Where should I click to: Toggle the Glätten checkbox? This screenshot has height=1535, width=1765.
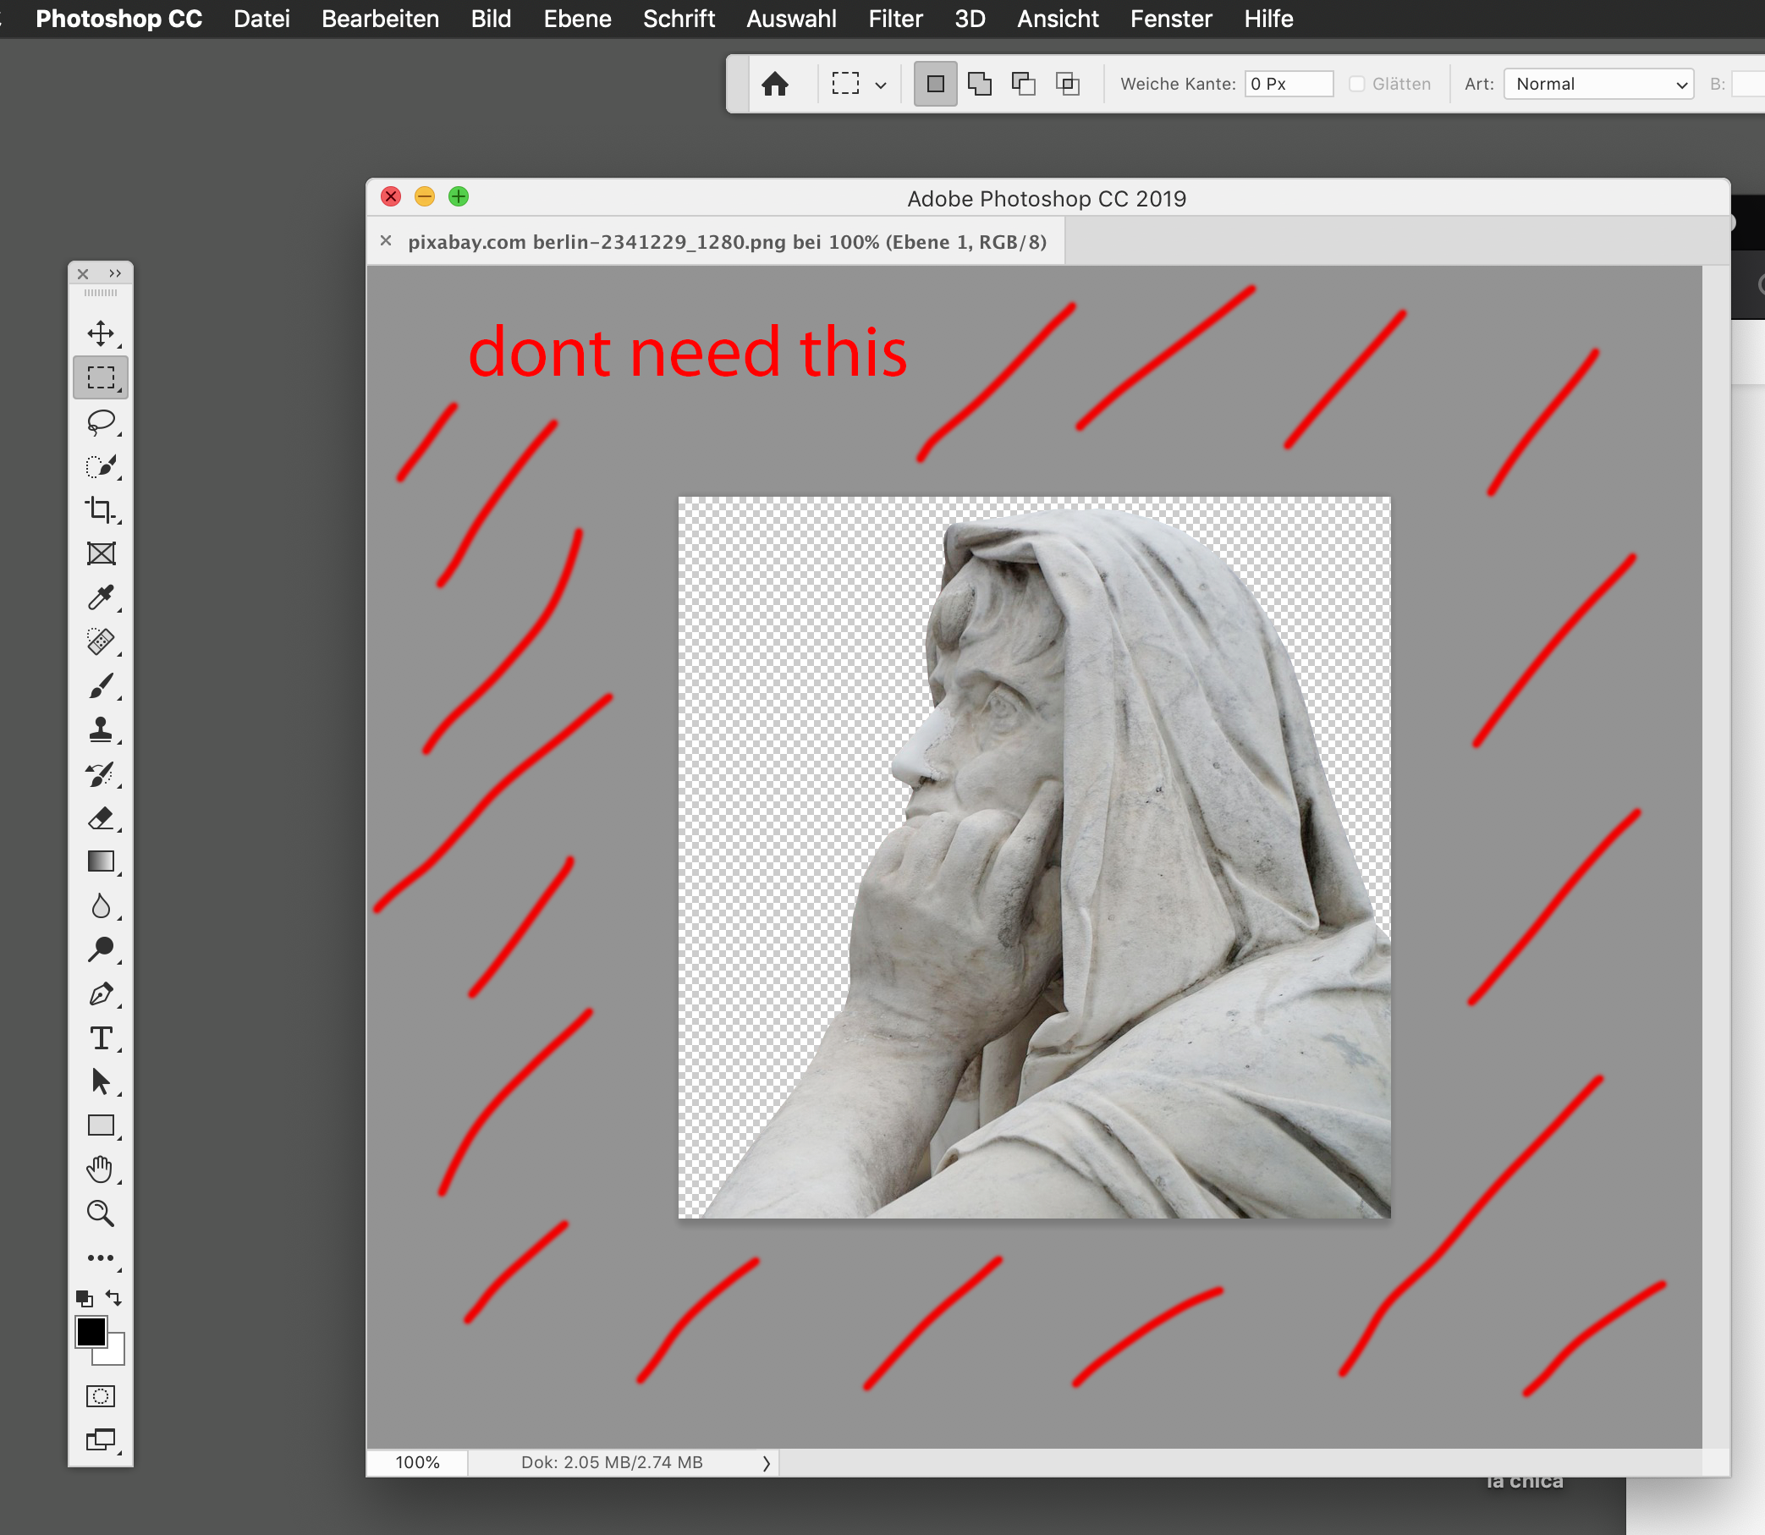(1356, 84)
